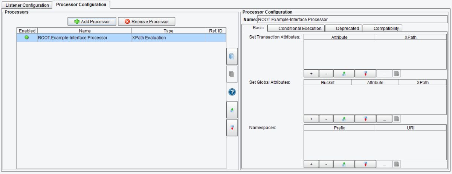The width and height of the screenshot is (452, 174).
Task: Select ROOT.Example-Interface.Processor name cell
Action: click(84, 38)
